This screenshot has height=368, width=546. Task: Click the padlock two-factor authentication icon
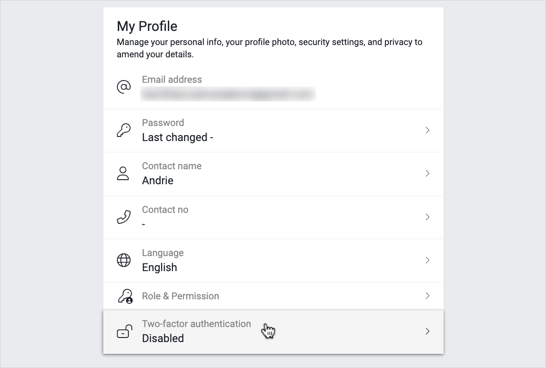[124, 332]
